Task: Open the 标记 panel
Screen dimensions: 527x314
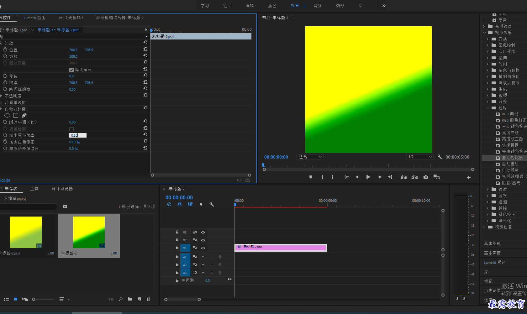Action: click(488, 281)
